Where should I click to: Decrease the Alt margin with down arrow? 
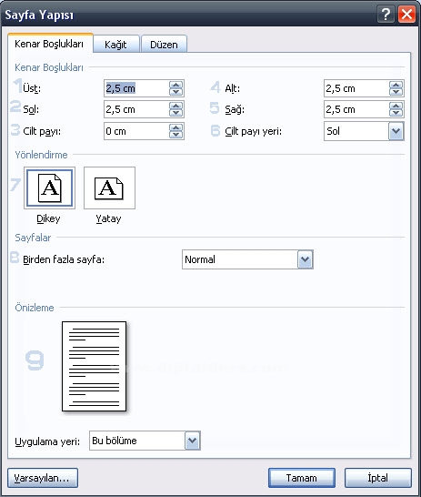click(396, 92)
